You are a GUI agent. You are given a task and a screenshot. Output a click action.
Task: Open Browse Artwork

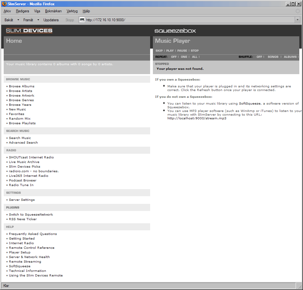click(x=22, y=95)
